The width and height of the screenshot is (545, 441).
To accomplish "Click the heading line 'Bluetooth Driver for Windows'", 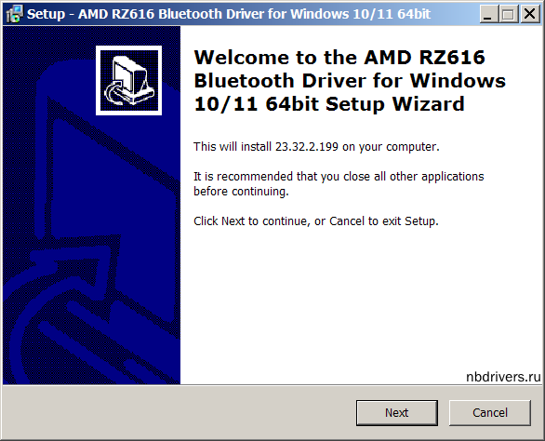I will [x=350, y=81].
